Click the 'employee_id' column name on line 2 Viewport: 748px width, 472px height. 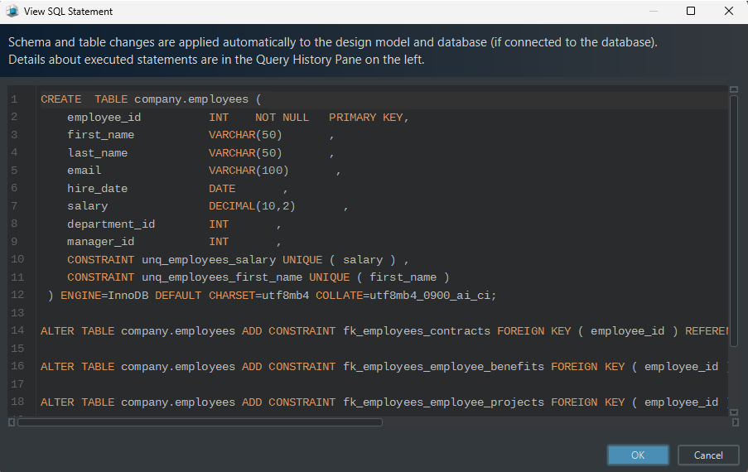tap(104, 118)
